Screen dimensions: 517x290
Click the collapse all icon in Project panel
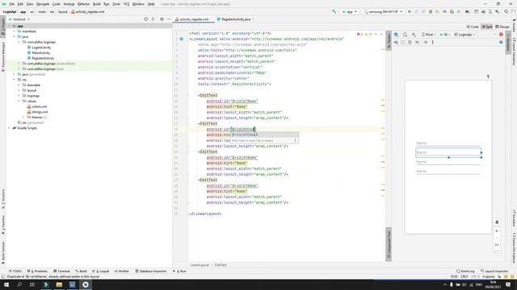pos(153,19)
